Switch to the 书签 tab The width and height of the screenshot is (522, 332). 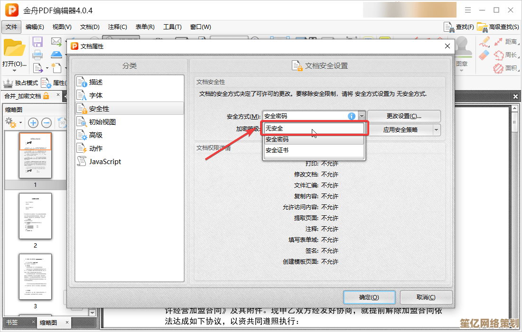[x=11, y=322]
